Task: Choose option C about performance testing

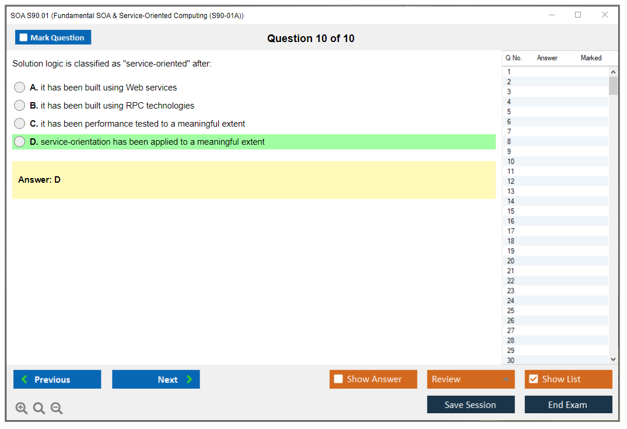Action: coord(20,124)
